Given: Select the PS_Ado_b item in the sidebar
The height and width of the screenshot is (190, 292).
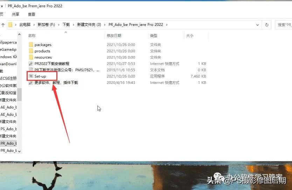Looking at the screenshot, I should pyautogui.click(x=8, y=129).
